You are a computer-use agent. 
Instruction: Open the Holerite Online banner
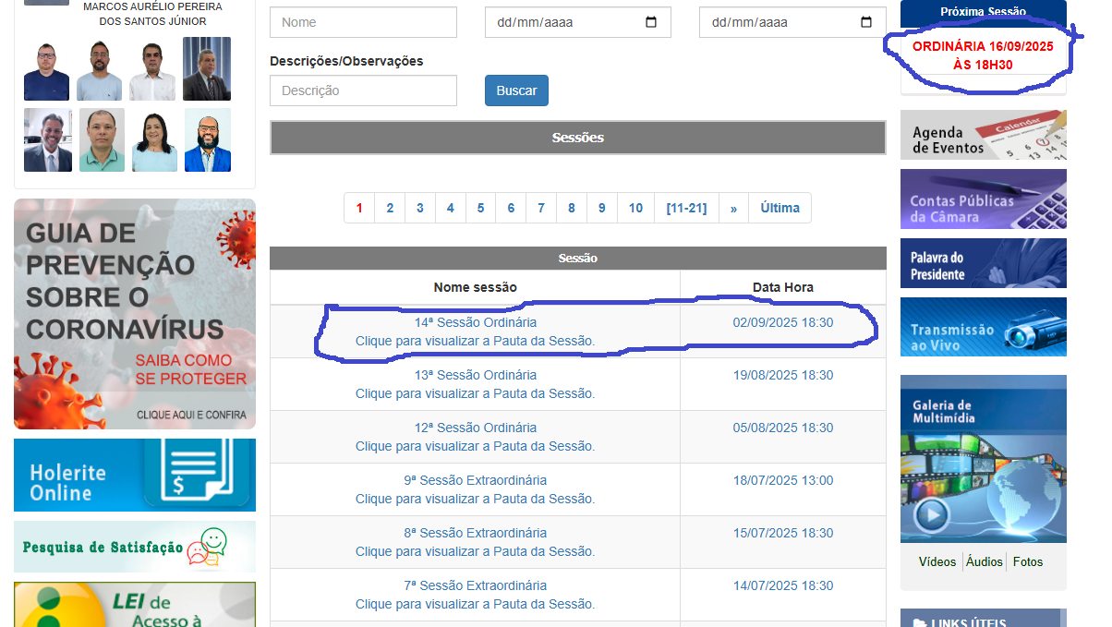pyautogui.click(x=135, y=475)
